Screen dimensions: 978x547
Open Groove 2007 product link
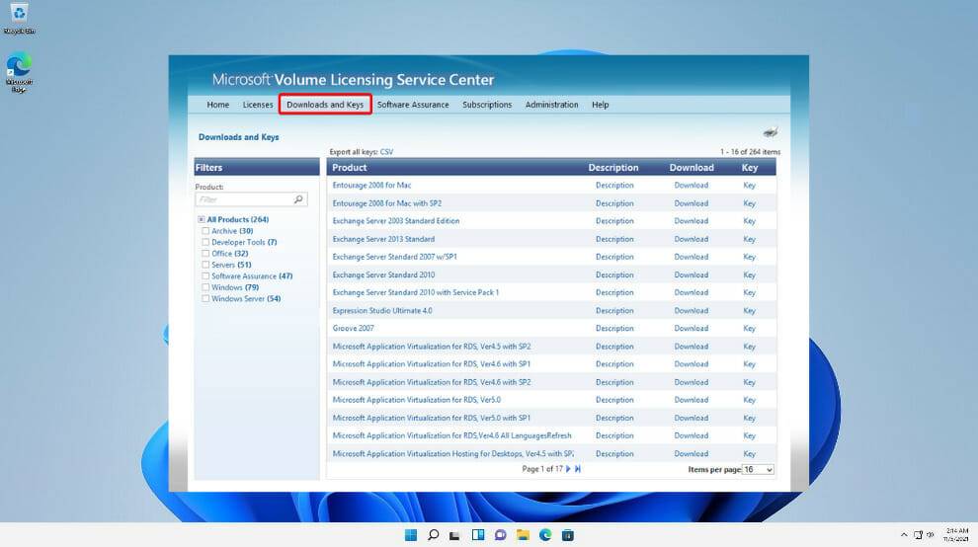click(353, 328)
